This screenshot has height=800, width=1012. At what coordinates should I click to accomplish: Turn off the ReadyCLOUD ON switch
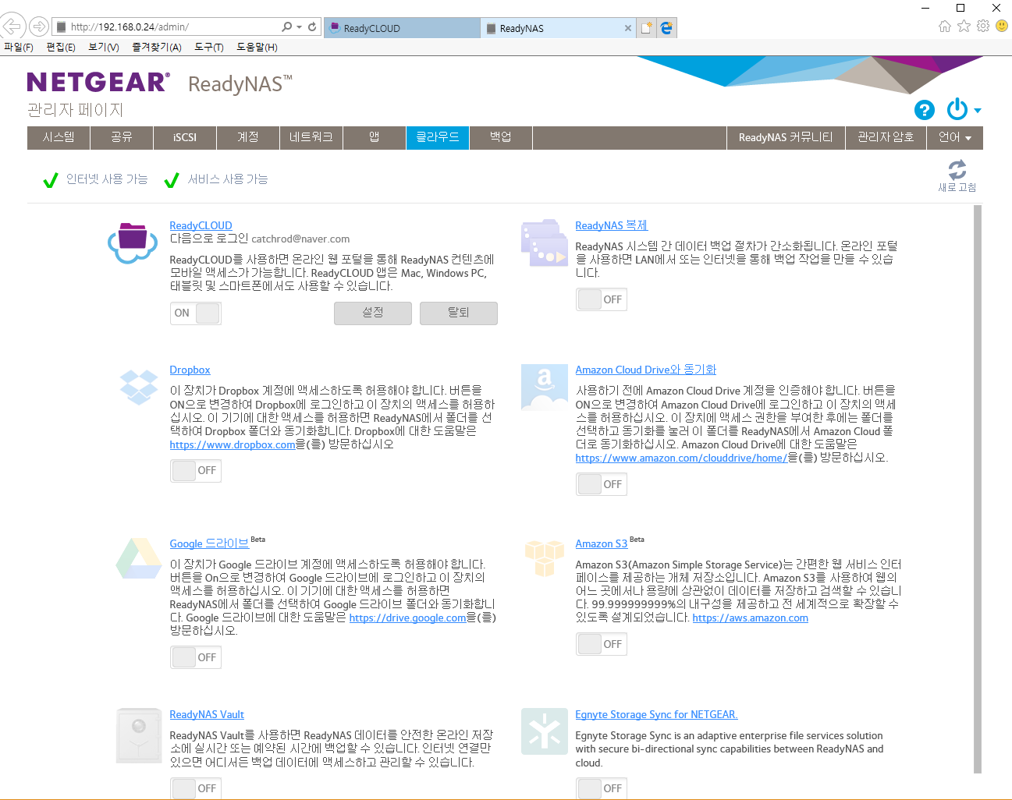point(196,313)
